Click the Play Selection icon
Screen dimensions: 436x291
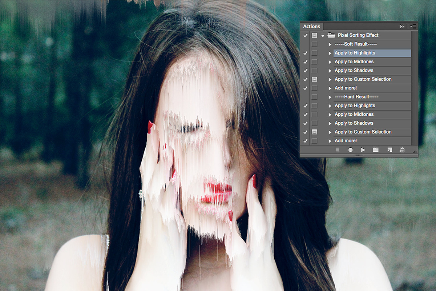tap(363, 150)
